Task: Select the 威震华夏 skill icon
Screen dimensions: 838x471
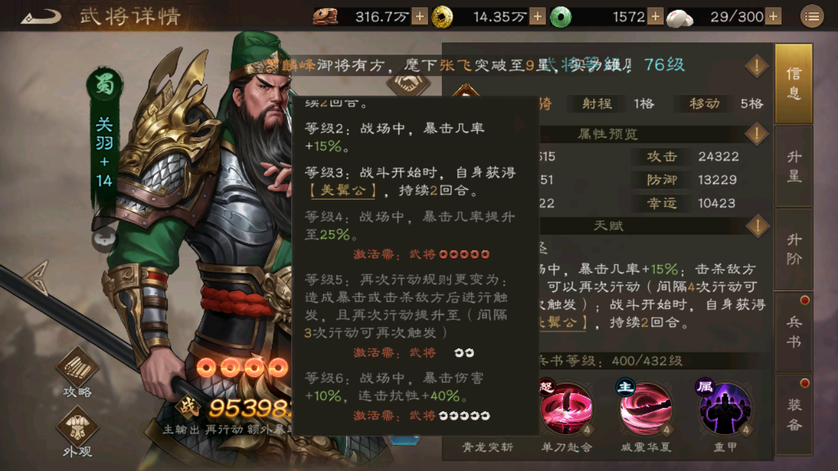Action: (x=645, y=409)
